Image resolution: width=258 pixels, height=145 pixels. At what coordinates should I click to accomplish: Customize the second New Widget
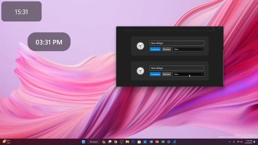click(155, 74)
